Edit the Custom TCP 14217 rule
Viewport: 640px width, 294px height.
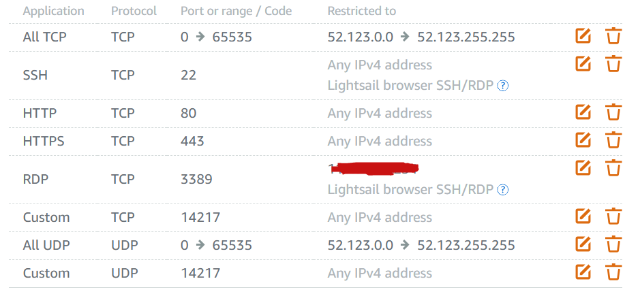pyautogui.click(x=583, y=216)
